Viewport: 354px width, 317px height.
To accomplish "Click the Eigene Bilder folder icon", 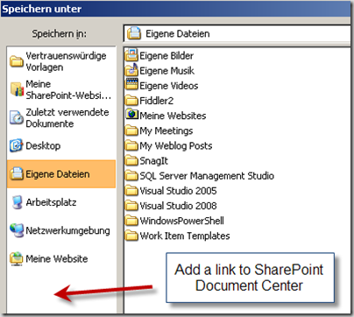I will point(131,55).
